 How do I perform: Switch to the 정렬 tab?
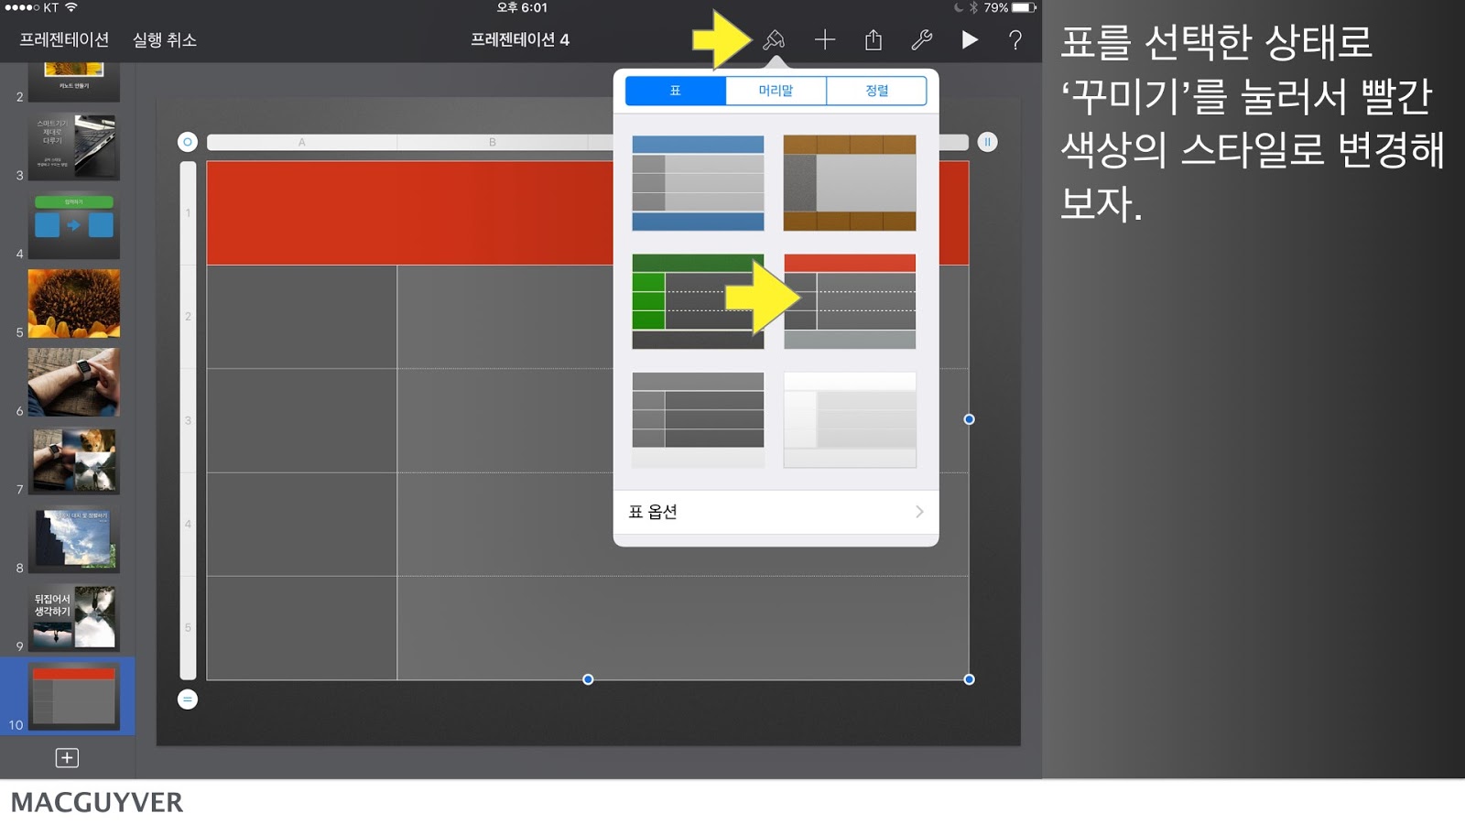(x=876, y=91)
